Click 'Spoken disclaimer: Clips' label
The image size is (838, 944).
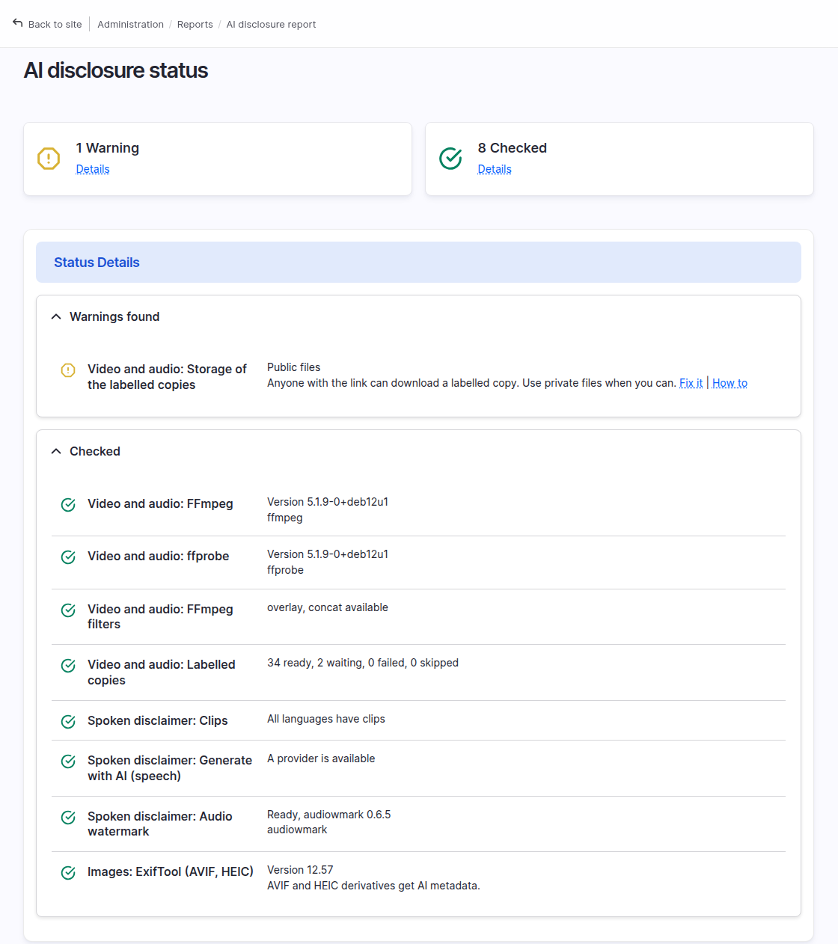point(157,721)
